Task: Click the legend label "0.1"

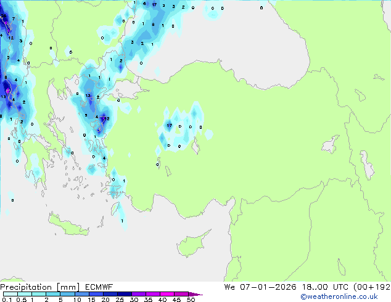Action: (7, 300)
